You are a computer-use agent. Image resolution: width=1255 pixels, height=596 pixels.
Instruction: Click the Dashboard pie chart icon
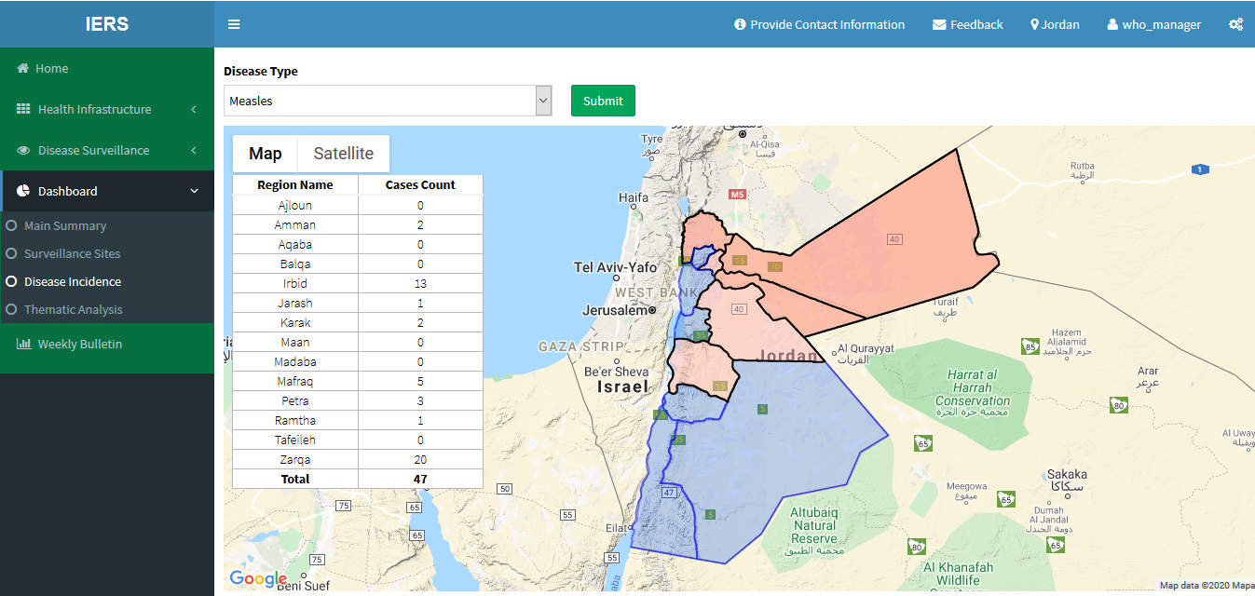[x=23, y=191]
